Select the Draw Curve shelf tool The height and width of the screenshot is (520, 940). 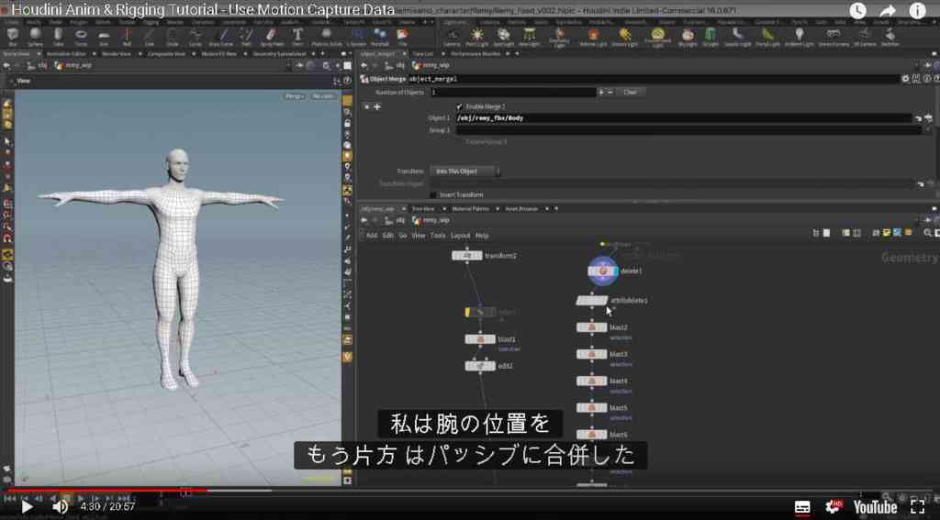click(x=220, y=37)
